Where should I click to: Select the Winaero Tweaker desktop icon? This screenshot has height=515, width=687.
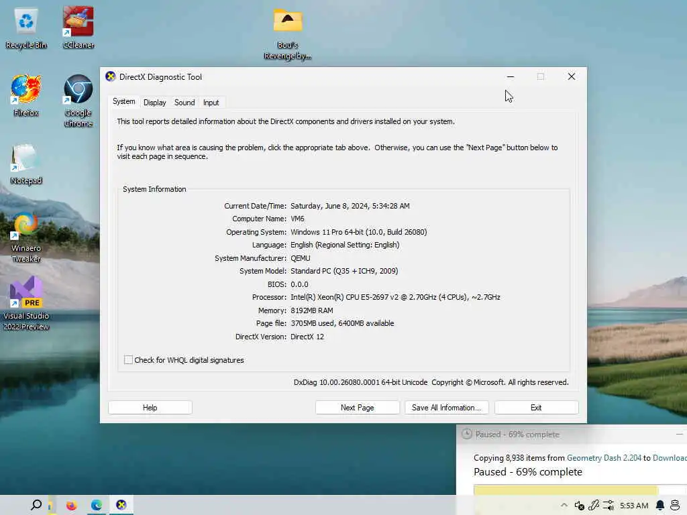tap(26, 237)
